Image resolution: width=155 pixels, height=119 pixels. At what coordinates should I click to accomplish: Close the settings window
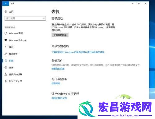pyautogui.click(x=146, y=4)
